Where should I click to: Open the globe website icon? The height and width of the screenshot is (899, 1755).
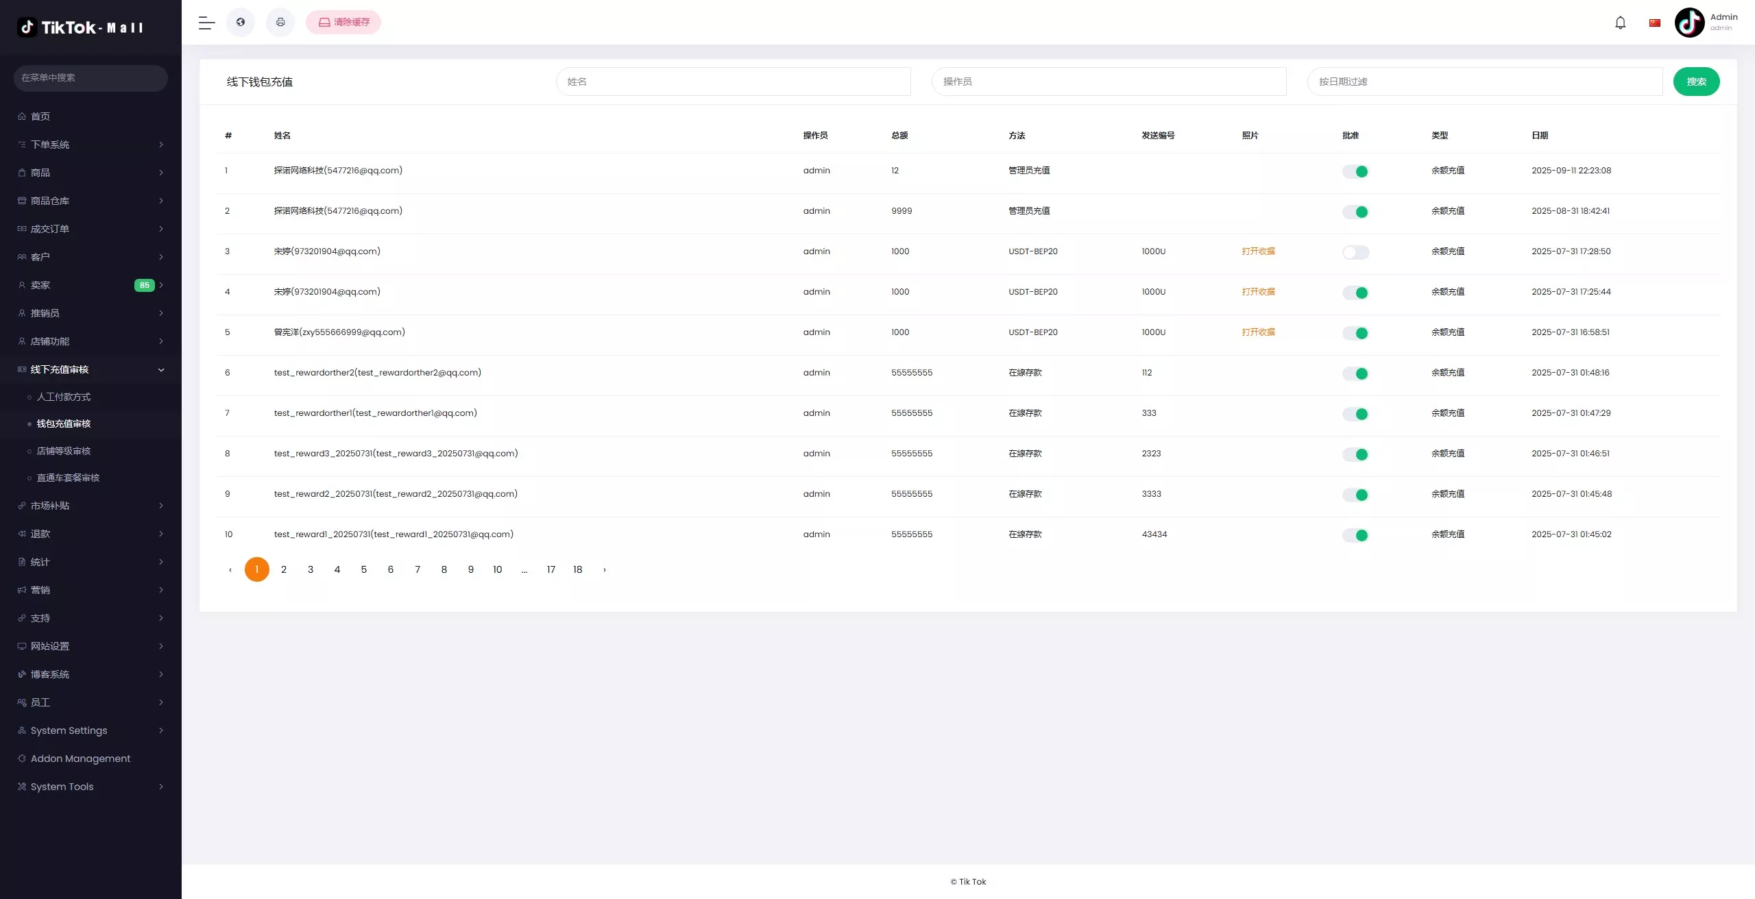241,23
